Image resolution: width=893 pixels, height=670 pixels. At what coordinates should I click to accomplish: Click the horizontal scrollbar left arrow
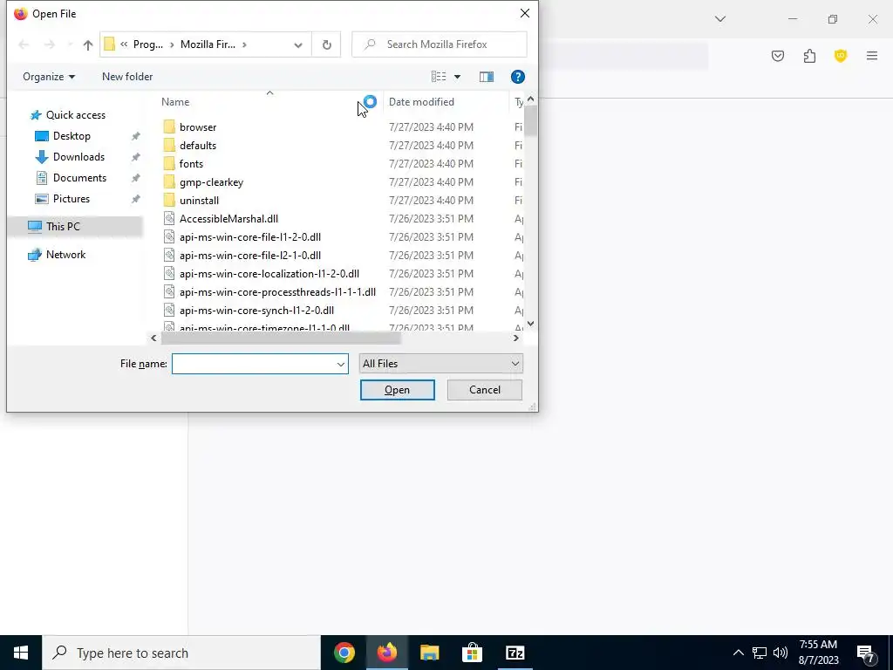[x=153, y=338]
